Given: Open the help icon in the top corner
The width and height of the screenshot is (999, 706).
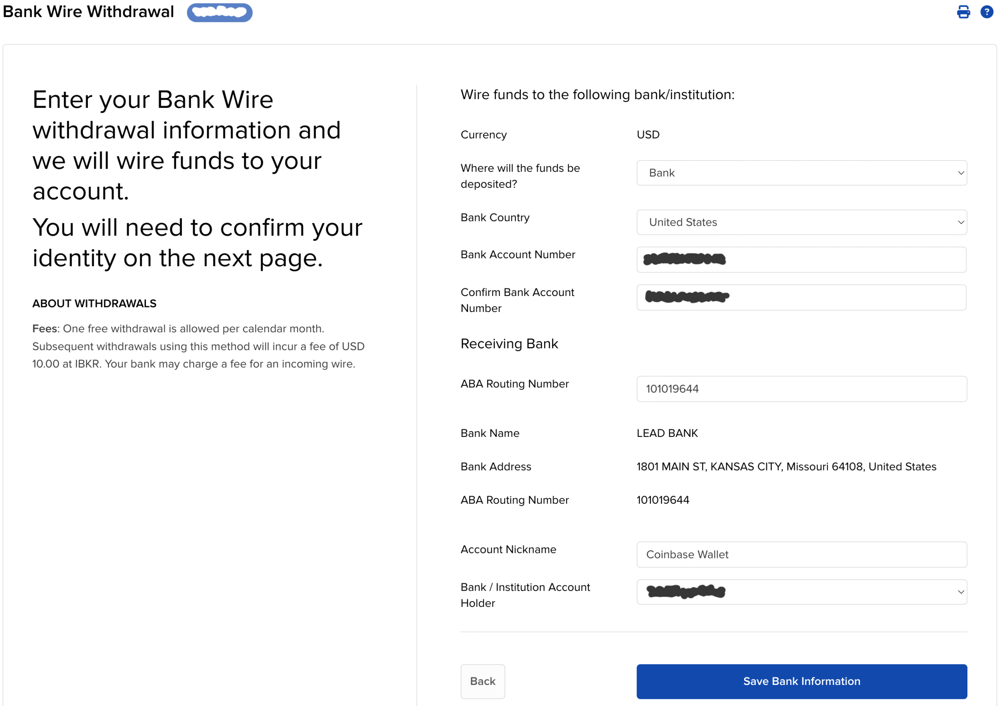Looking at the screenshot, I should (986, 12).
